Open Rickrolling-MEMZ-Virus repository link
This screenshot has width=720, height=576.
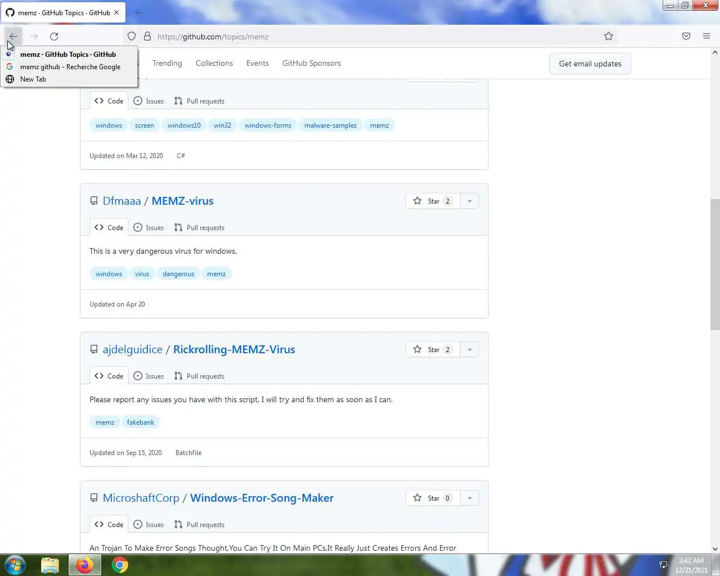click(234, 349)
